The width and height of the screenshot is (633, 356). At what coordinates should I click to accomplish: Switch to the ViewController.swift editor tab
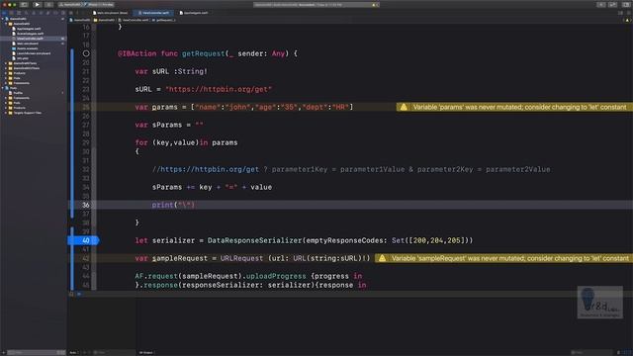pyautogui.click(x=153, y=13)
